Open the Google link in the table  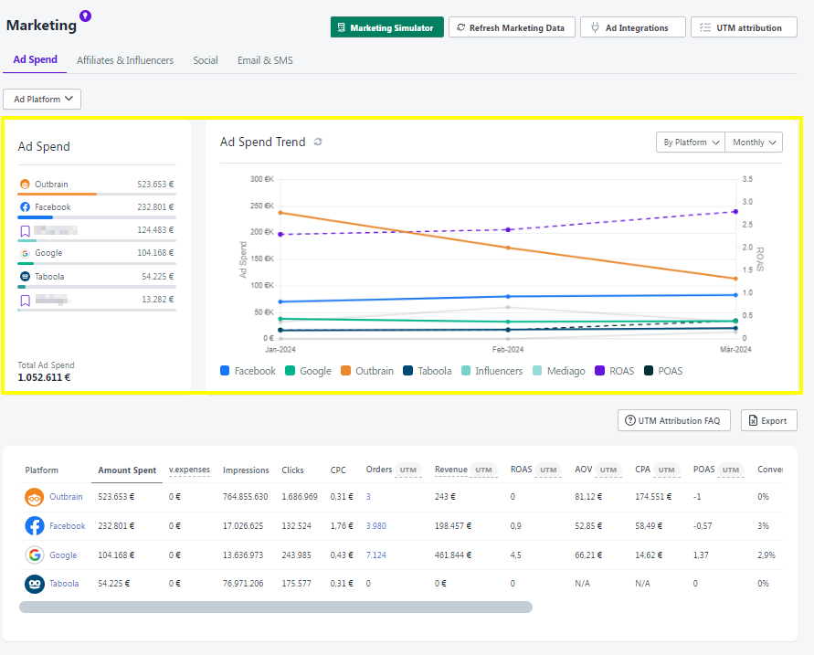[63, 555]
